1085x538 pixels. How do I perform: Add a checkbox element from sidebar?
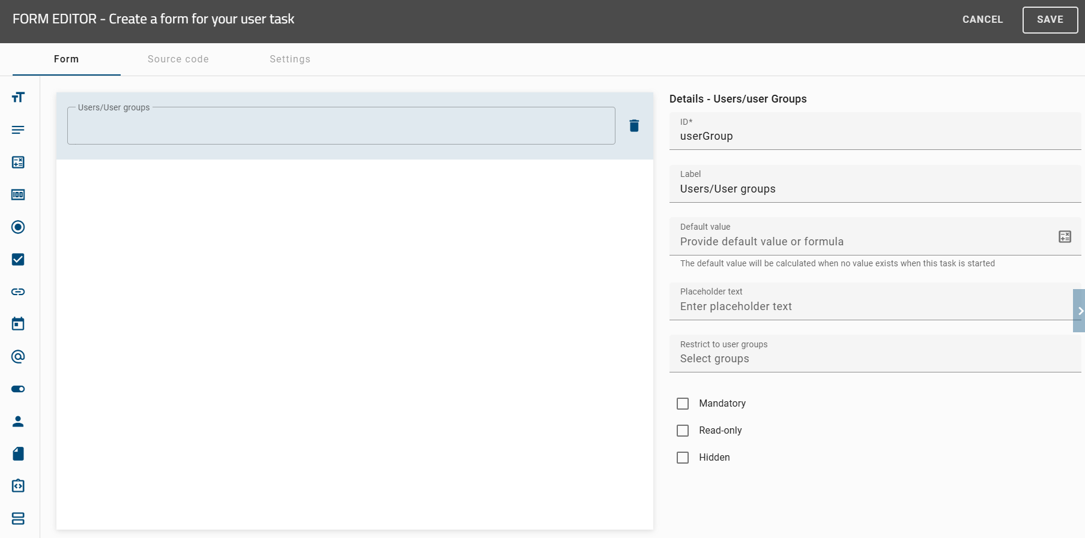pos(18,259)
